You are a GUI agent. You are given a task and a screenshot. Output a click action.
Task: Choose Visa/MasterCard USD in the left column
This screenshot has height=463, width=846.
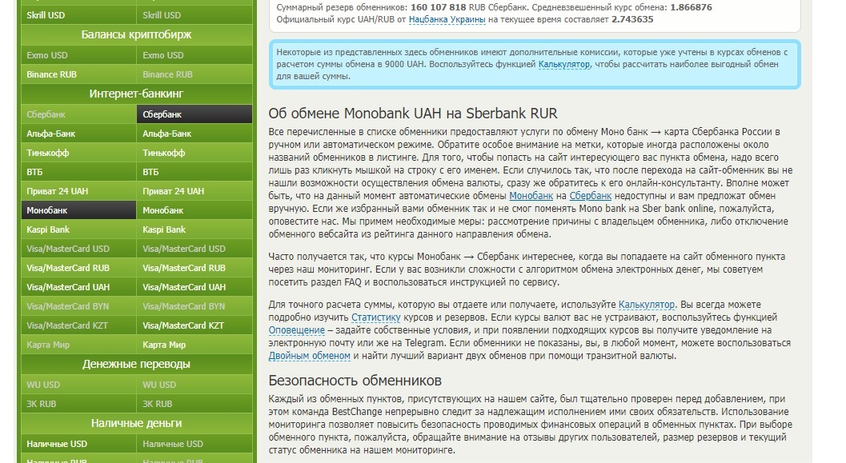pos(78,249)
